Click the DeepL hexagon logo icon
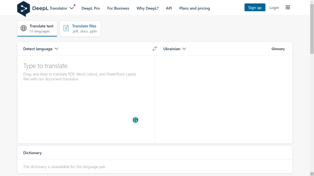The height and width of the screenshot is (176, 314). tap(24, 9)
